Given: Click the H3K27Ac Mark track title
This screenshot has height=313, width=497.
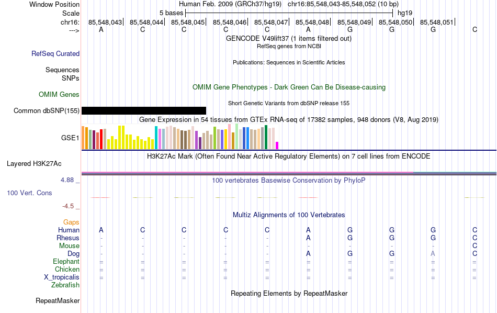Looking at the screenshot, I should (289, 156).
